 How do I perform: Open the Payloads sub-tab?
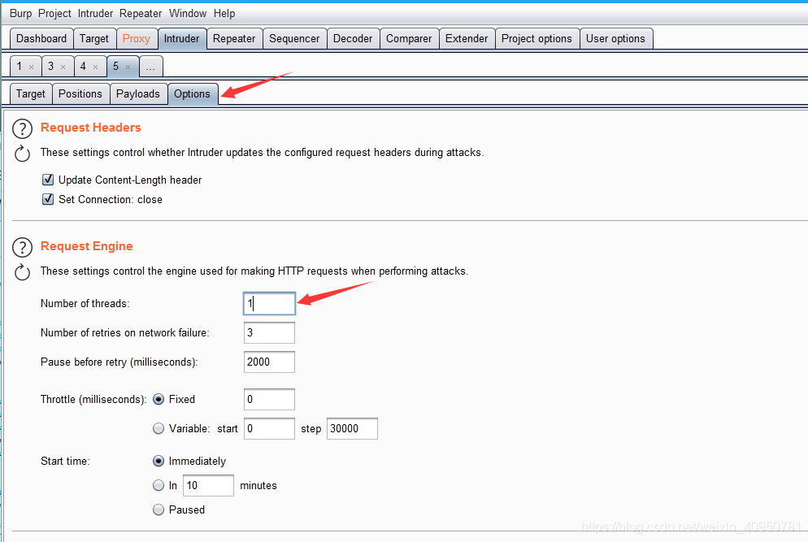pos(137,93)
